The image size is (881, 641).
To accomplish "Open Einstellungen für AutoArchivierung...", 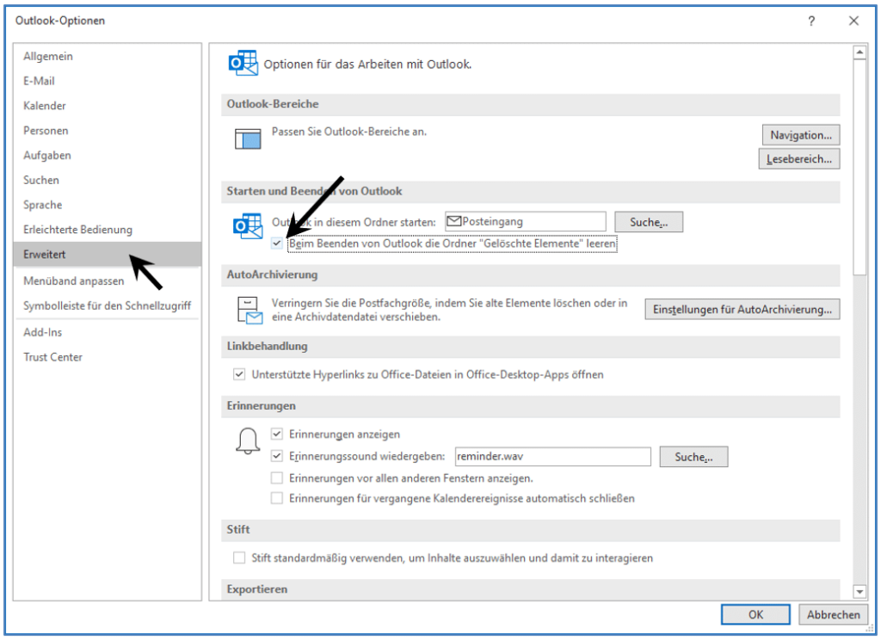I will pos(742,309).
